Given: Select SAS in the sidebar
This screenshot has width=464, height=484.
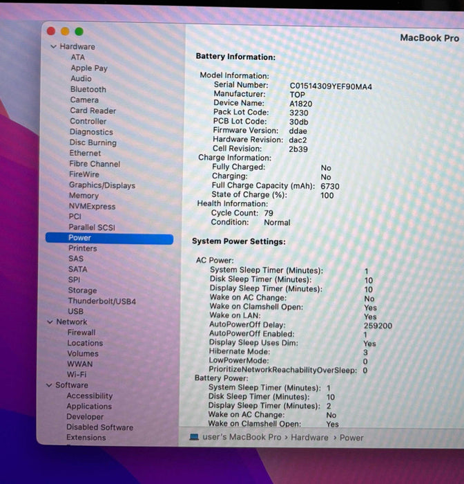Looking at the screenshot, I should click(76, 259).
